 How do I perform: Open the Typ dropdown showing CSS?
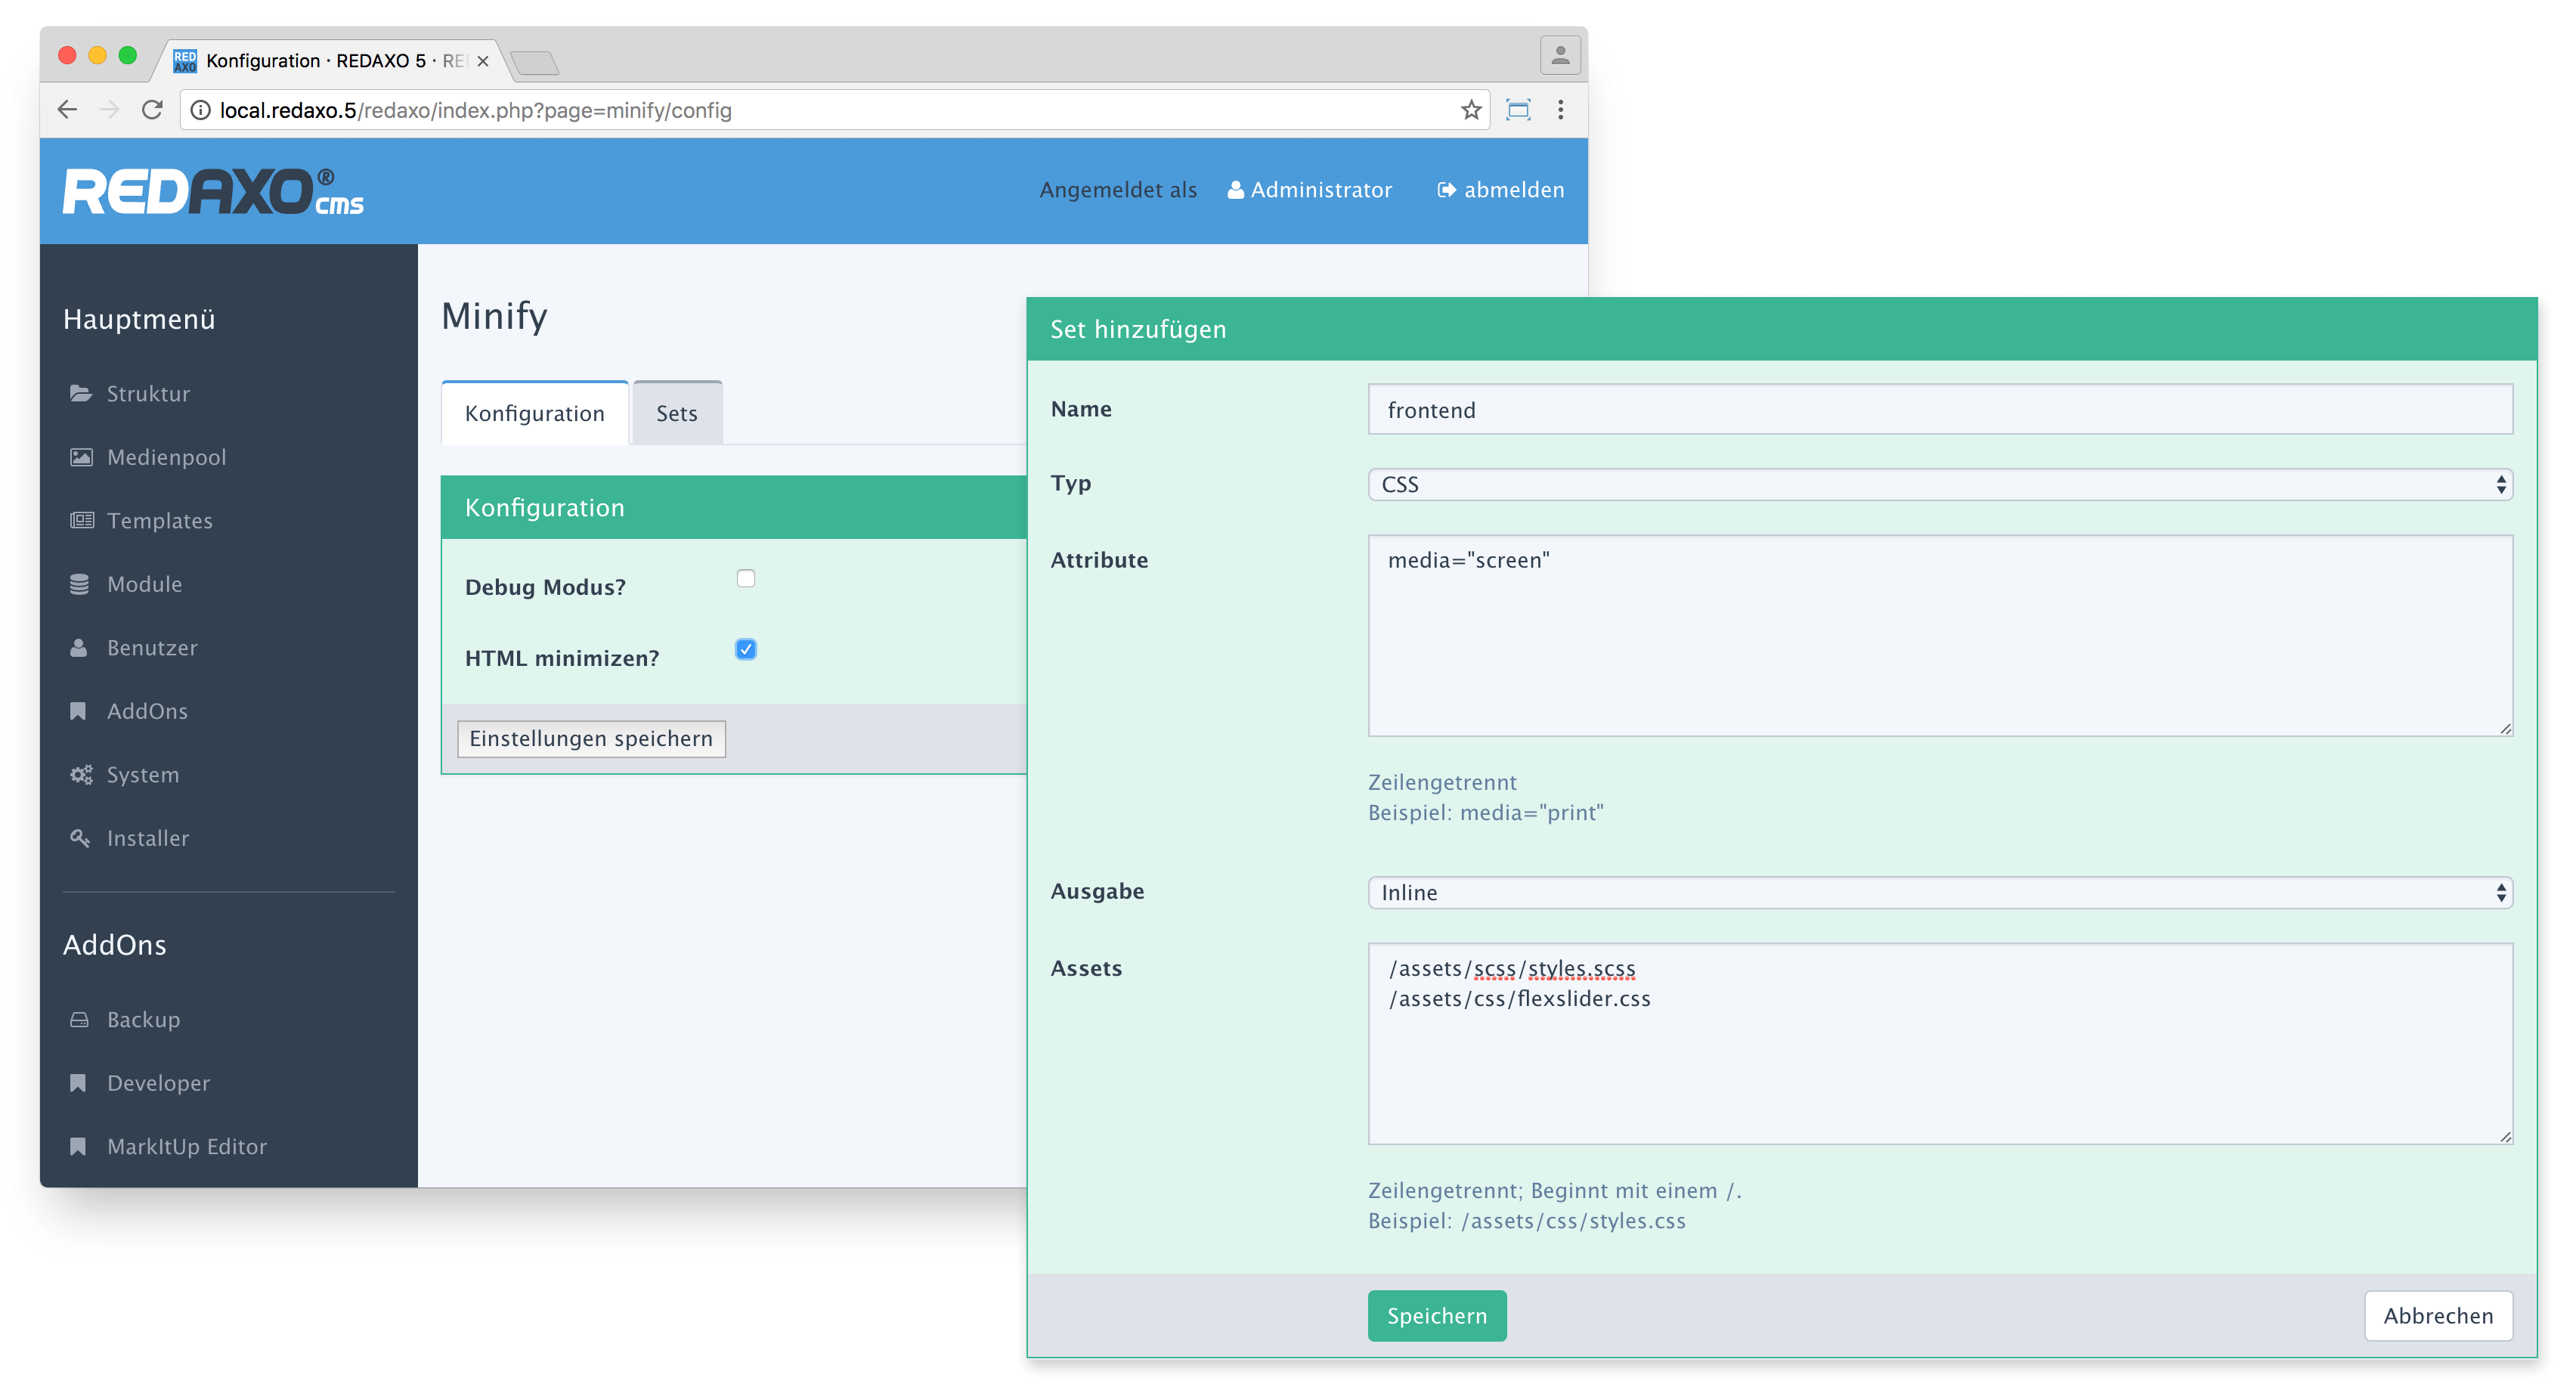coord(1939,485)
